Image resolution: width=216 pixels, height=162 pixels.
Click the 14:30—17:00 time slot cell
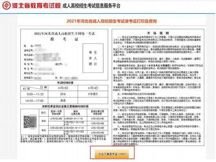point(34,101)
